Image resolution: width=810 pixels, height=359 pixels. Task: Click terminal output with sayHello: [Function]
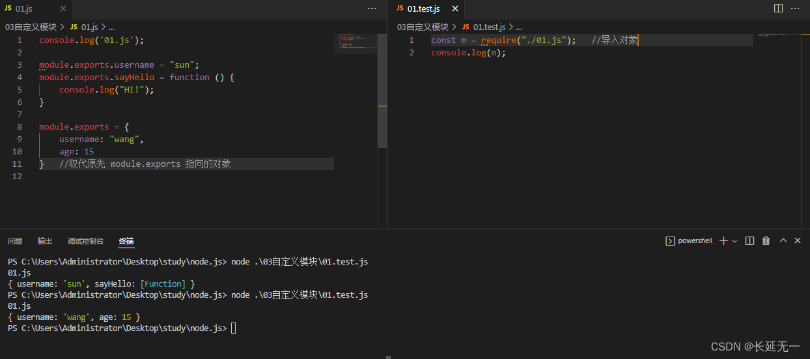tap(101, 284)
